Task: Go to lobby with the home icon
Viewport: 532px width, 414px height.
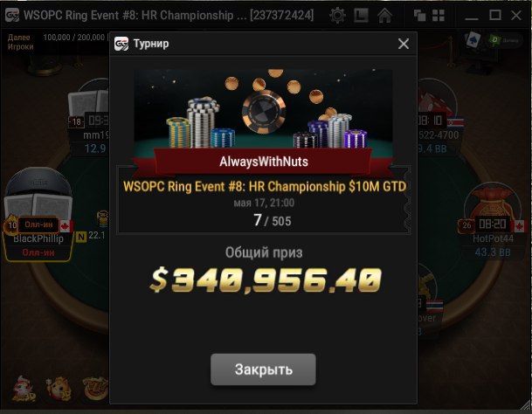Action: 384,15
